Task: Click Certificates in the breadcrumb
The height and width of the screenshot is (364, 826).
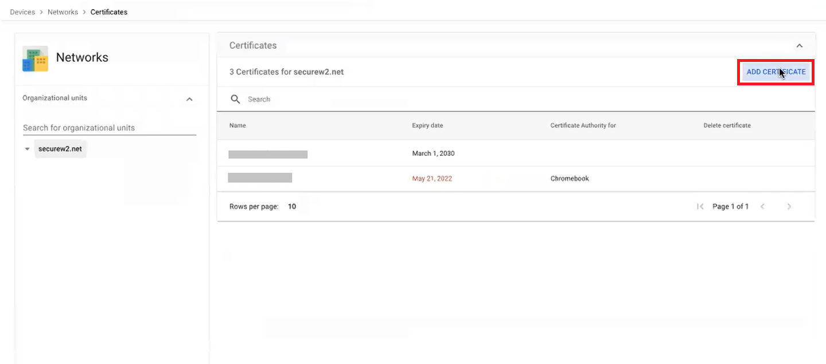Action: click(109, 12)
